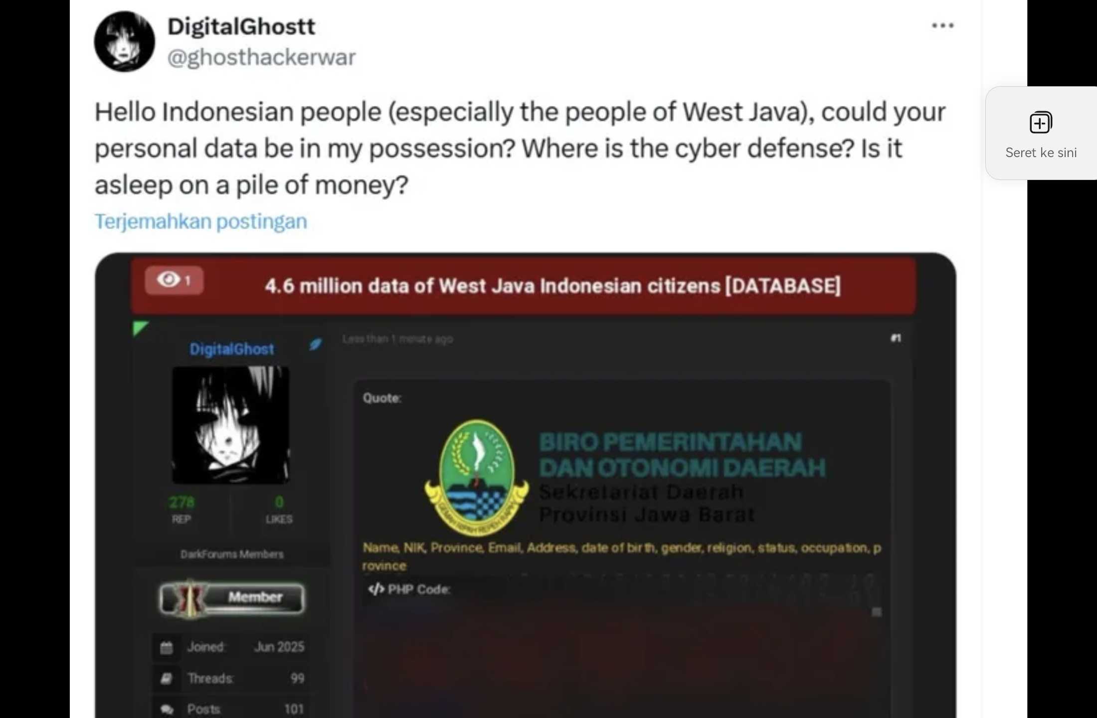This screenshot has height=718, width=1097.
Task: Click the Seret ke sini add icon
Action: click(x=1041, y=123)
